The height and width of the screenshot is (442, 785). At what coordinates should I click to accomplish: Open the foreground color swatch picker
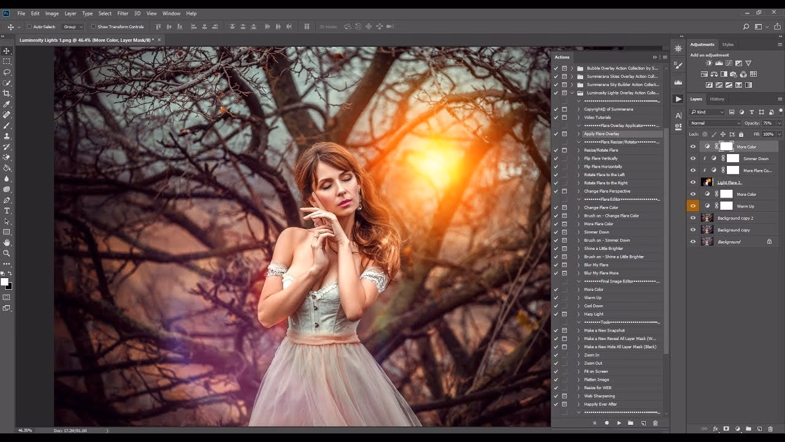click(x=5, y=281)
